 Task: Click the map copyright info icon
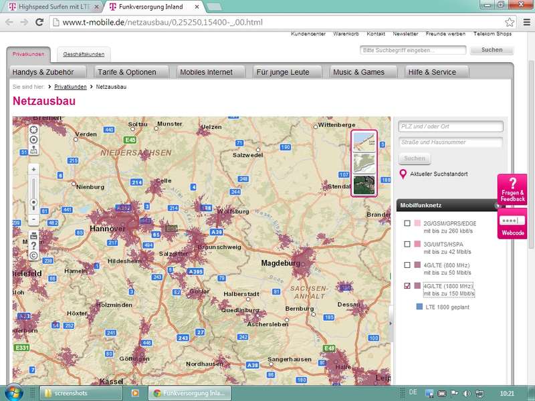pyautogui.click(x=33, y=255)
